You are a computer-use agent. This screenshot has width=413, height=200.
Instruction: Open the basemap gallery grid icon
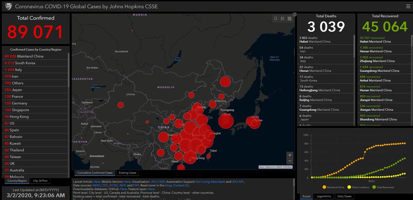pos(289,18)
